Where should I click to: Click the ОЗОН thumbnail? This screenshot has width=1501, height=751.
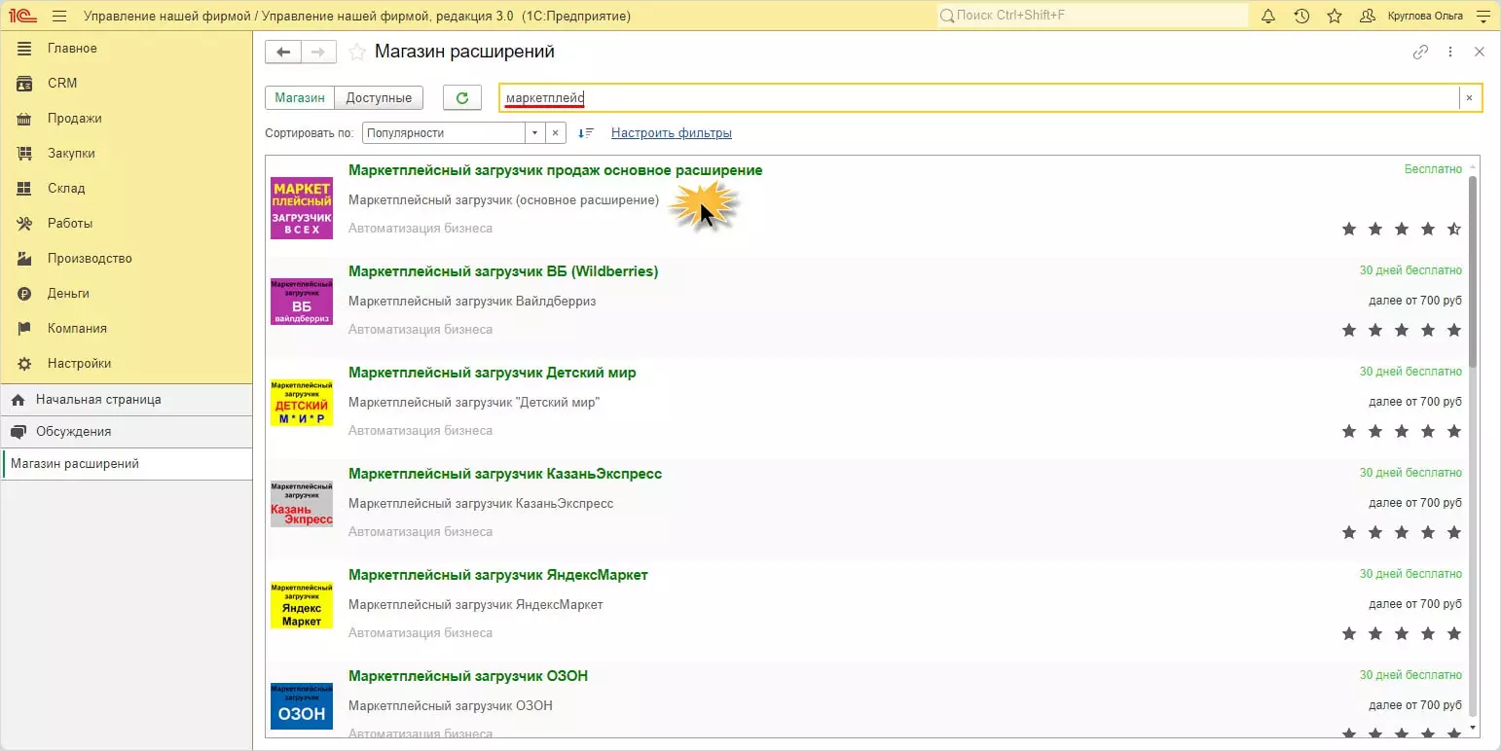302,706
